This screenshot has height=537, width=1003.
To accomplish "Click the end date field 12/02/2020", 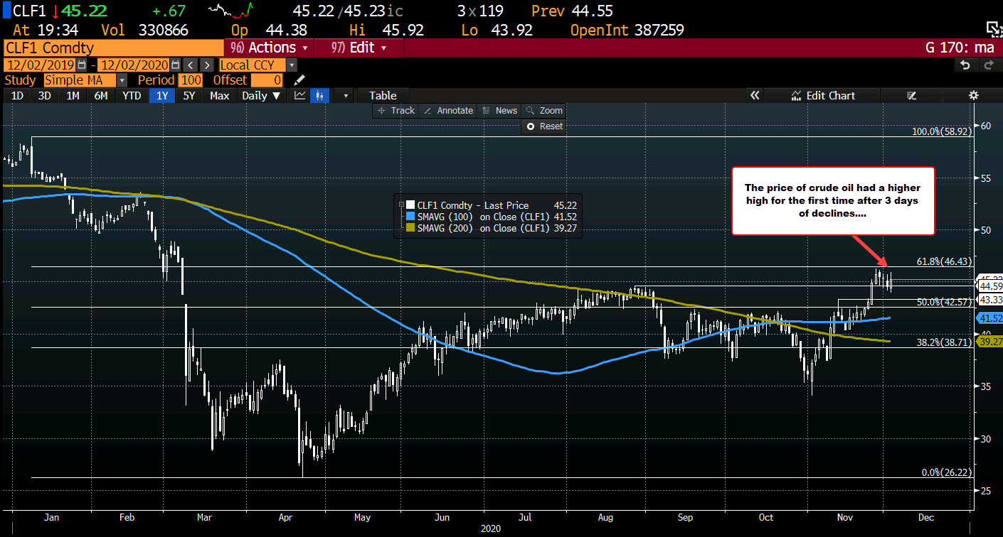I will coord(134,65).
